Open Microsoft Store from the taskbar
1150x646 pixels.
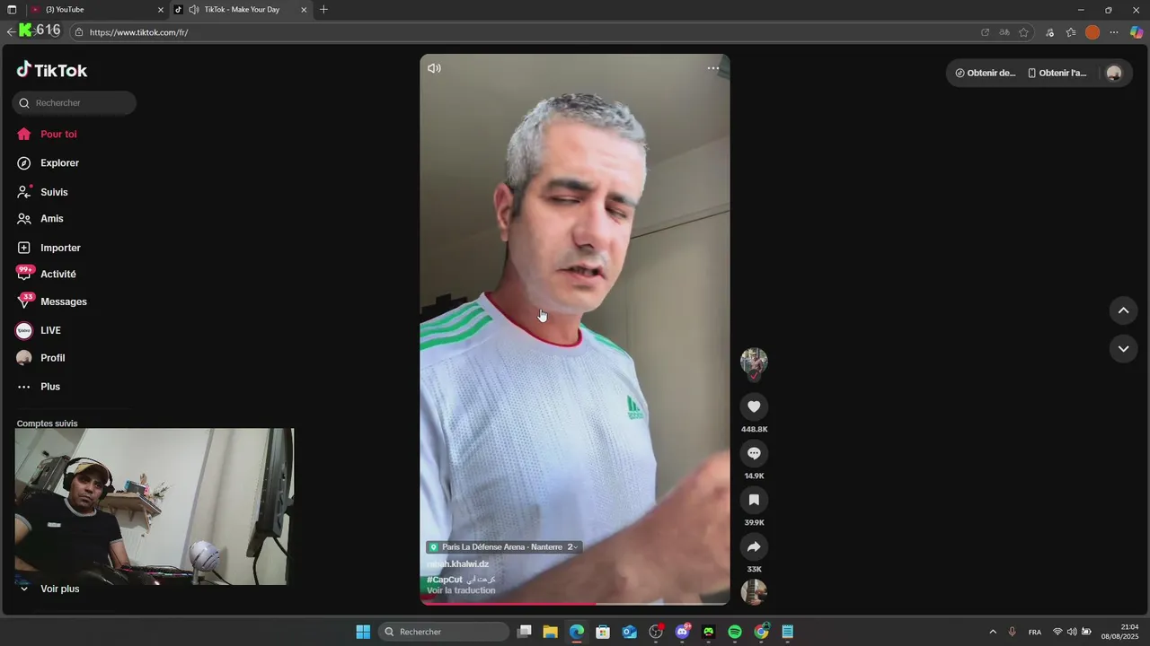[603, 632]
